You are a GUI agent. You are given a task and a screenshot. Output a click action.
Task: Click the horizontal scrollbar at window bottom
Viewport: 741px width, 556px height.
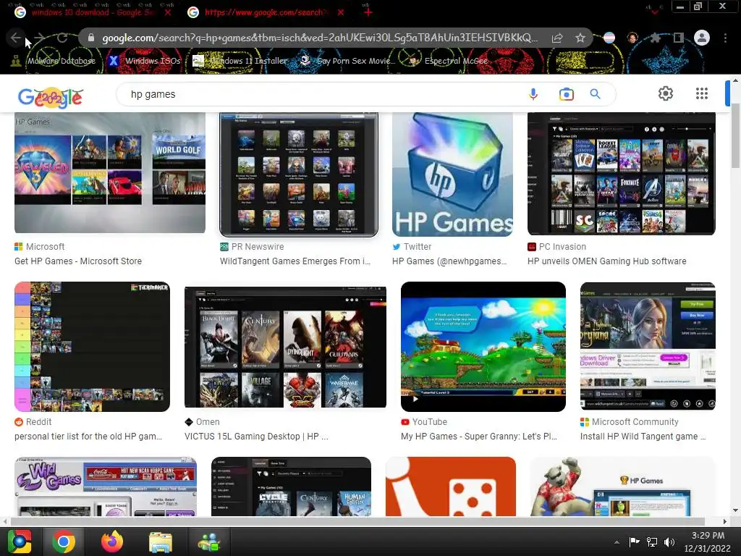(x=357, y=521)
